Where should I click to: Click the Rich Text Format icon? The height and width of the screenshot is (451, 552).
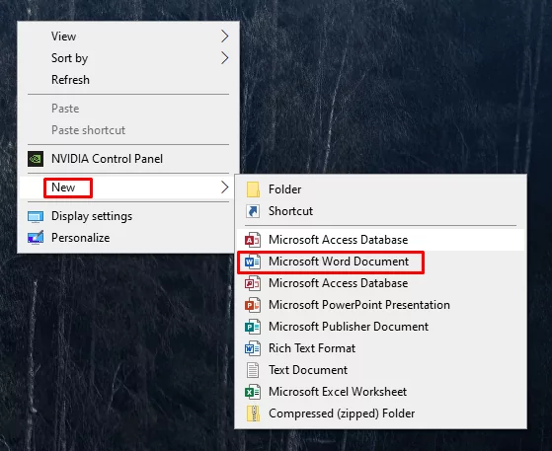click(x=253, y=348)
